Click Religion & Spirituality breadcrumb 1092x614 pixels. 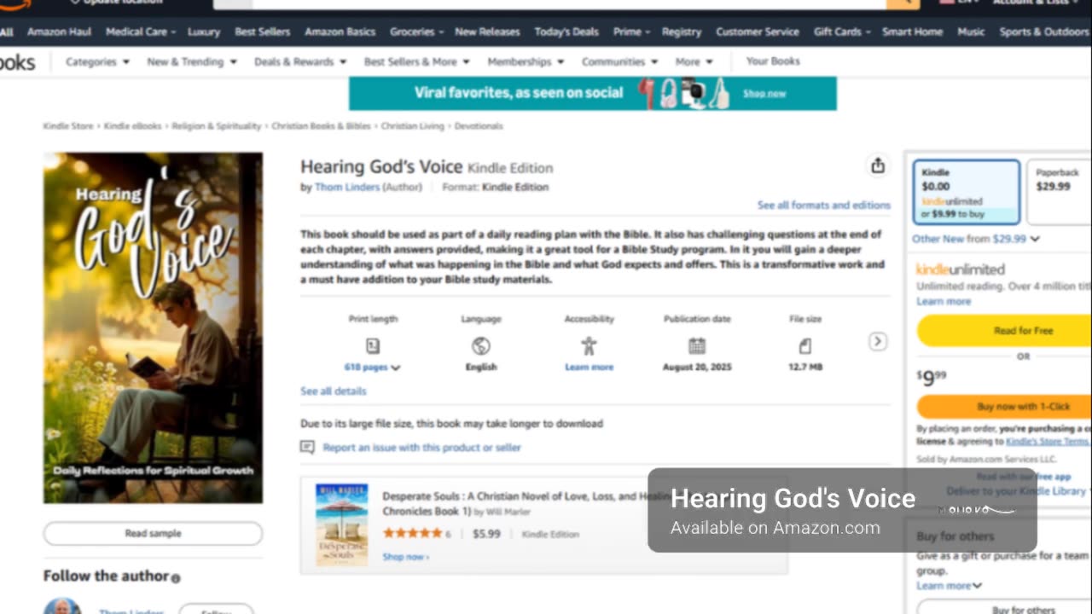(x=217, y=126)
